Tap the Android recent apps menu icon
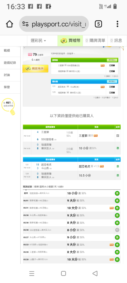The height and width of the screenshot is (283, 127). coord(32,273)
